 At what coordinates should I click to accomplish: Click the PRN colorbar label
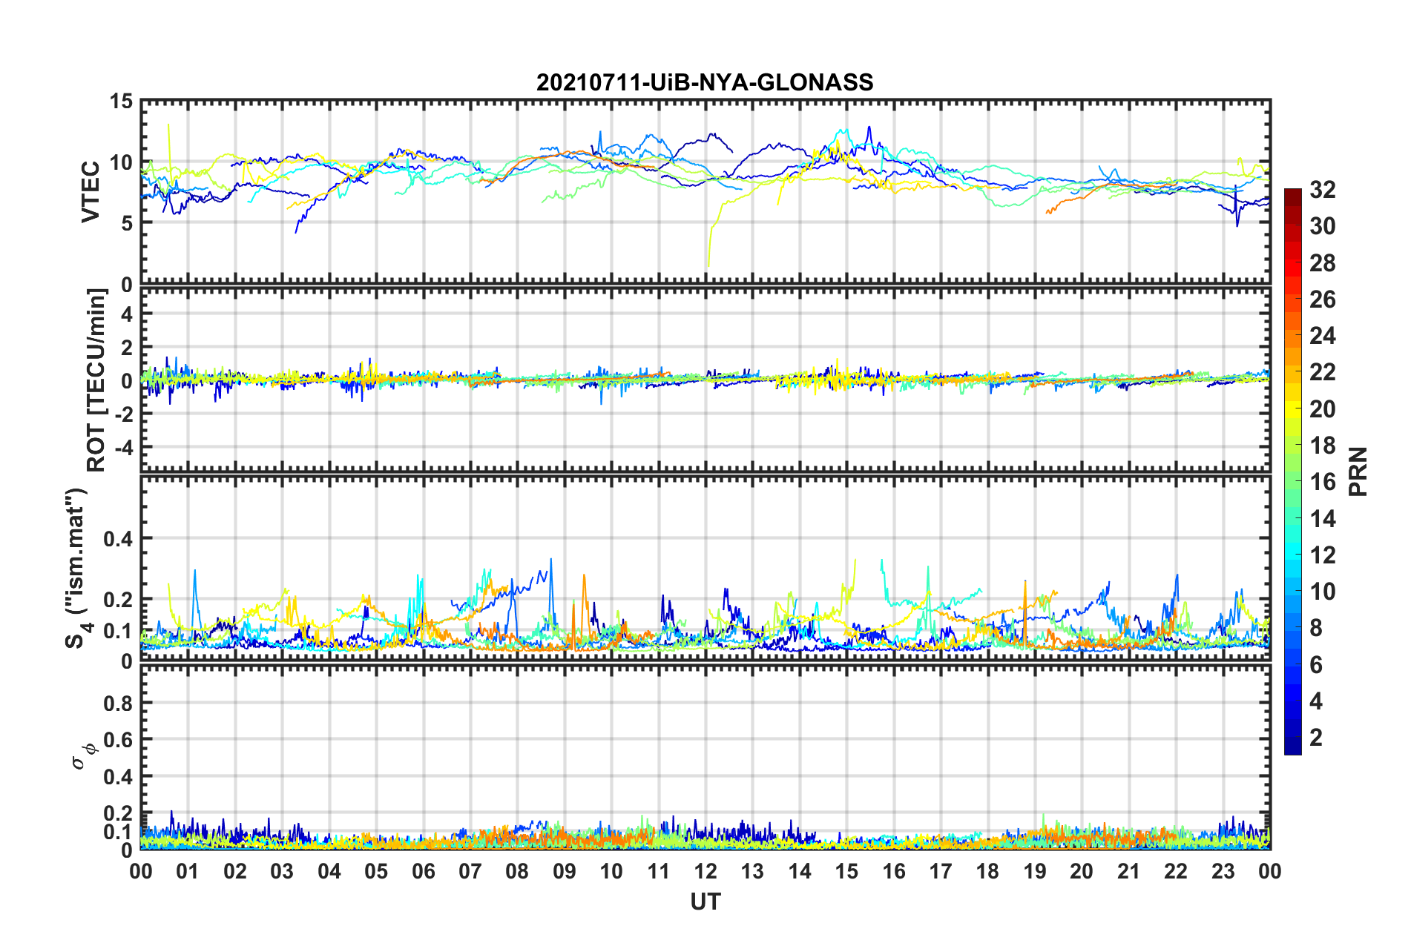(1358, 471)
